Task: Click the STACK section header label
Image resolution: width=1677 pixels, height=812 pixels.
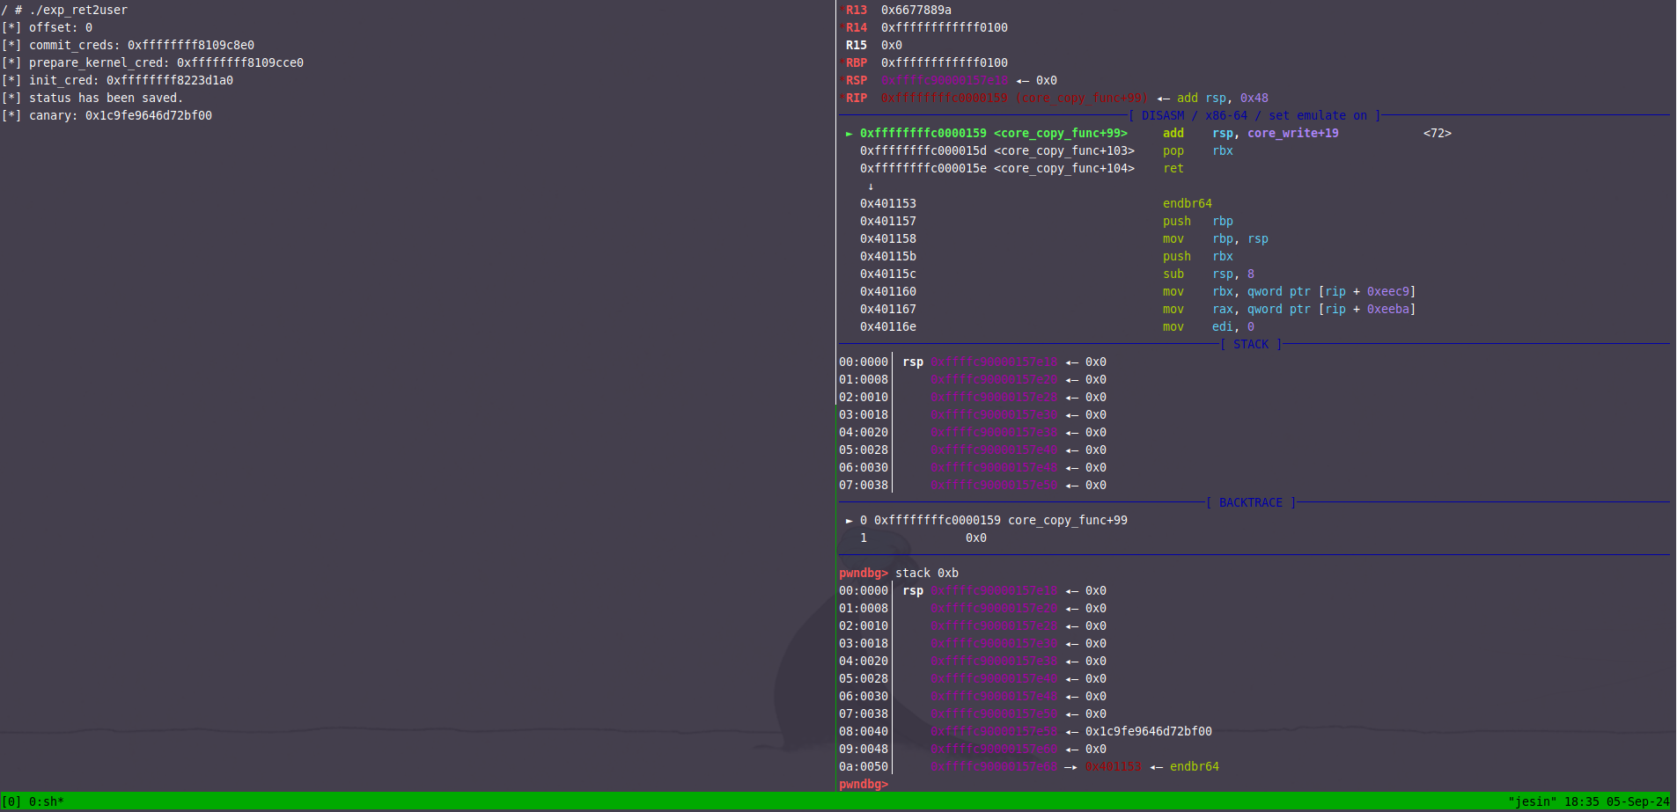Action: coord(1250,344)
